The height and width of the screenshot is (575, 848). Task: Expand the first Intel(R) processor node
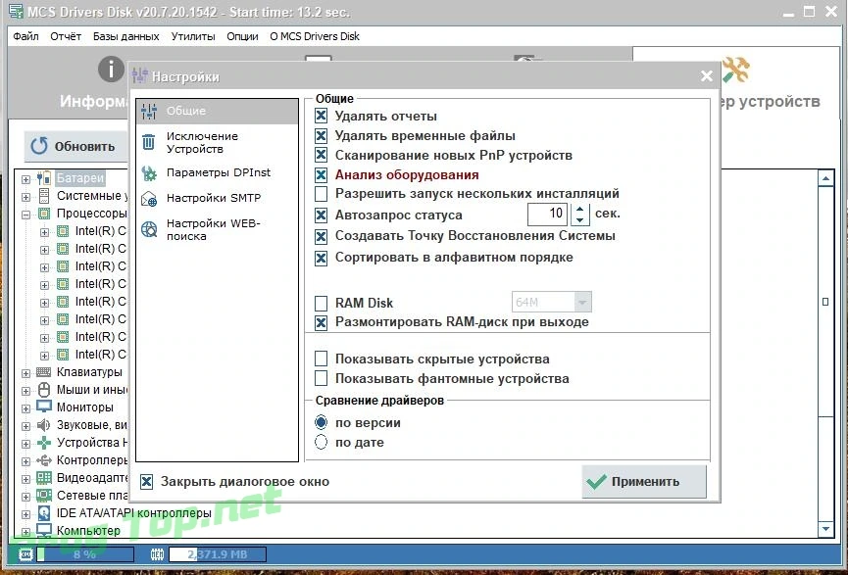tap(44, 232)
